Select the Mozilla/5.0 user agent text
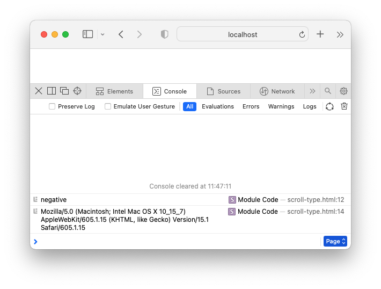 coord(124,219)
